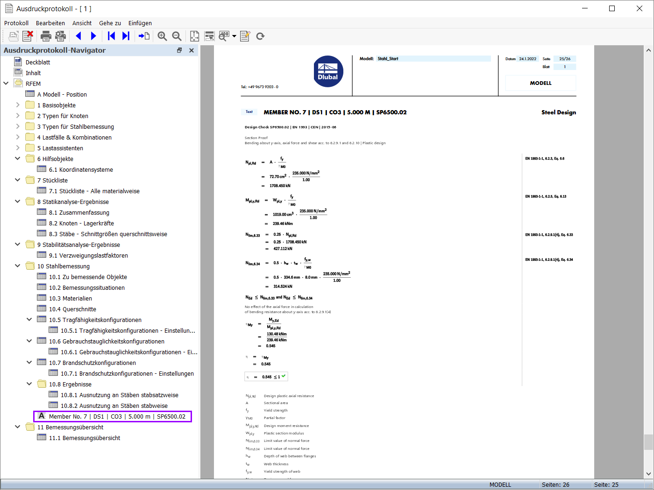
Task: Collapse the 8 Statikanalyse-Ergebnisse section
Action: tap(17, 201)
